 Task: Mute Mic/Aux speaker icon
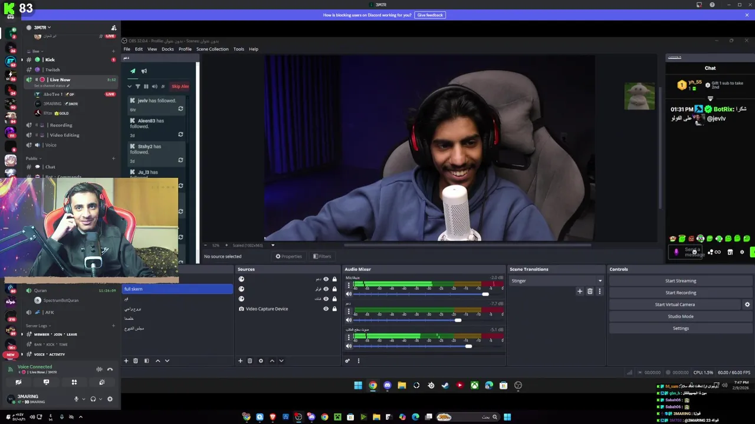(x=349, y=294)
